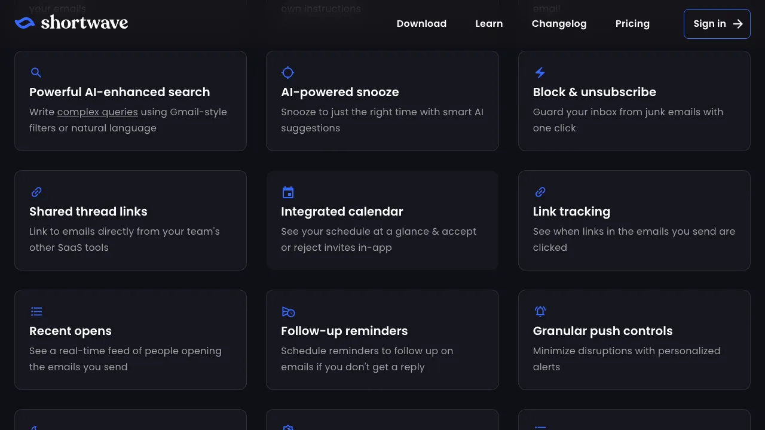765x430 pixels.
Task: Click the Granular push controls heading
Action: (602, 331)
